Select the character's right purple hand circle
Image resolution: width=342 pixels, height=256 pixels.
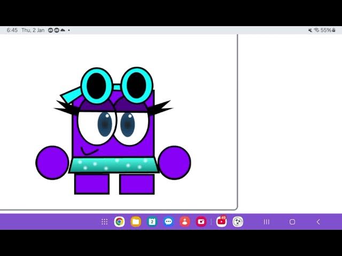click(174, 163)
